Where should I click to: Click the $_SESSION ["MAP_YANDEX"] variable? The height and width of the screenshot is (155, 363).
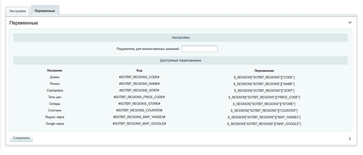click(264, 117)
